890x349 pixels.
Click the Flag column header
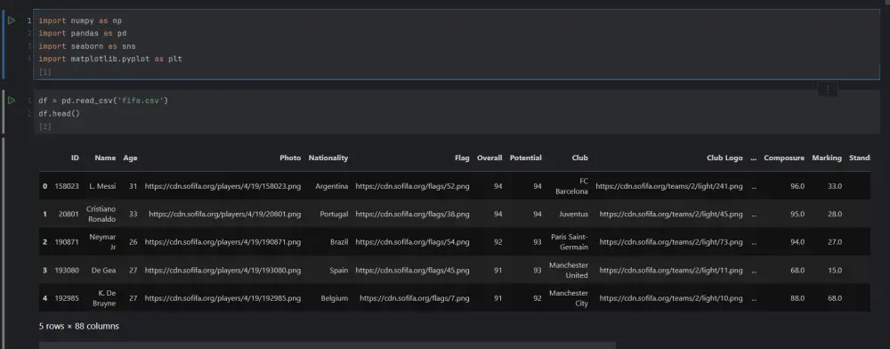pyautogui.click(x=462, y=158)
